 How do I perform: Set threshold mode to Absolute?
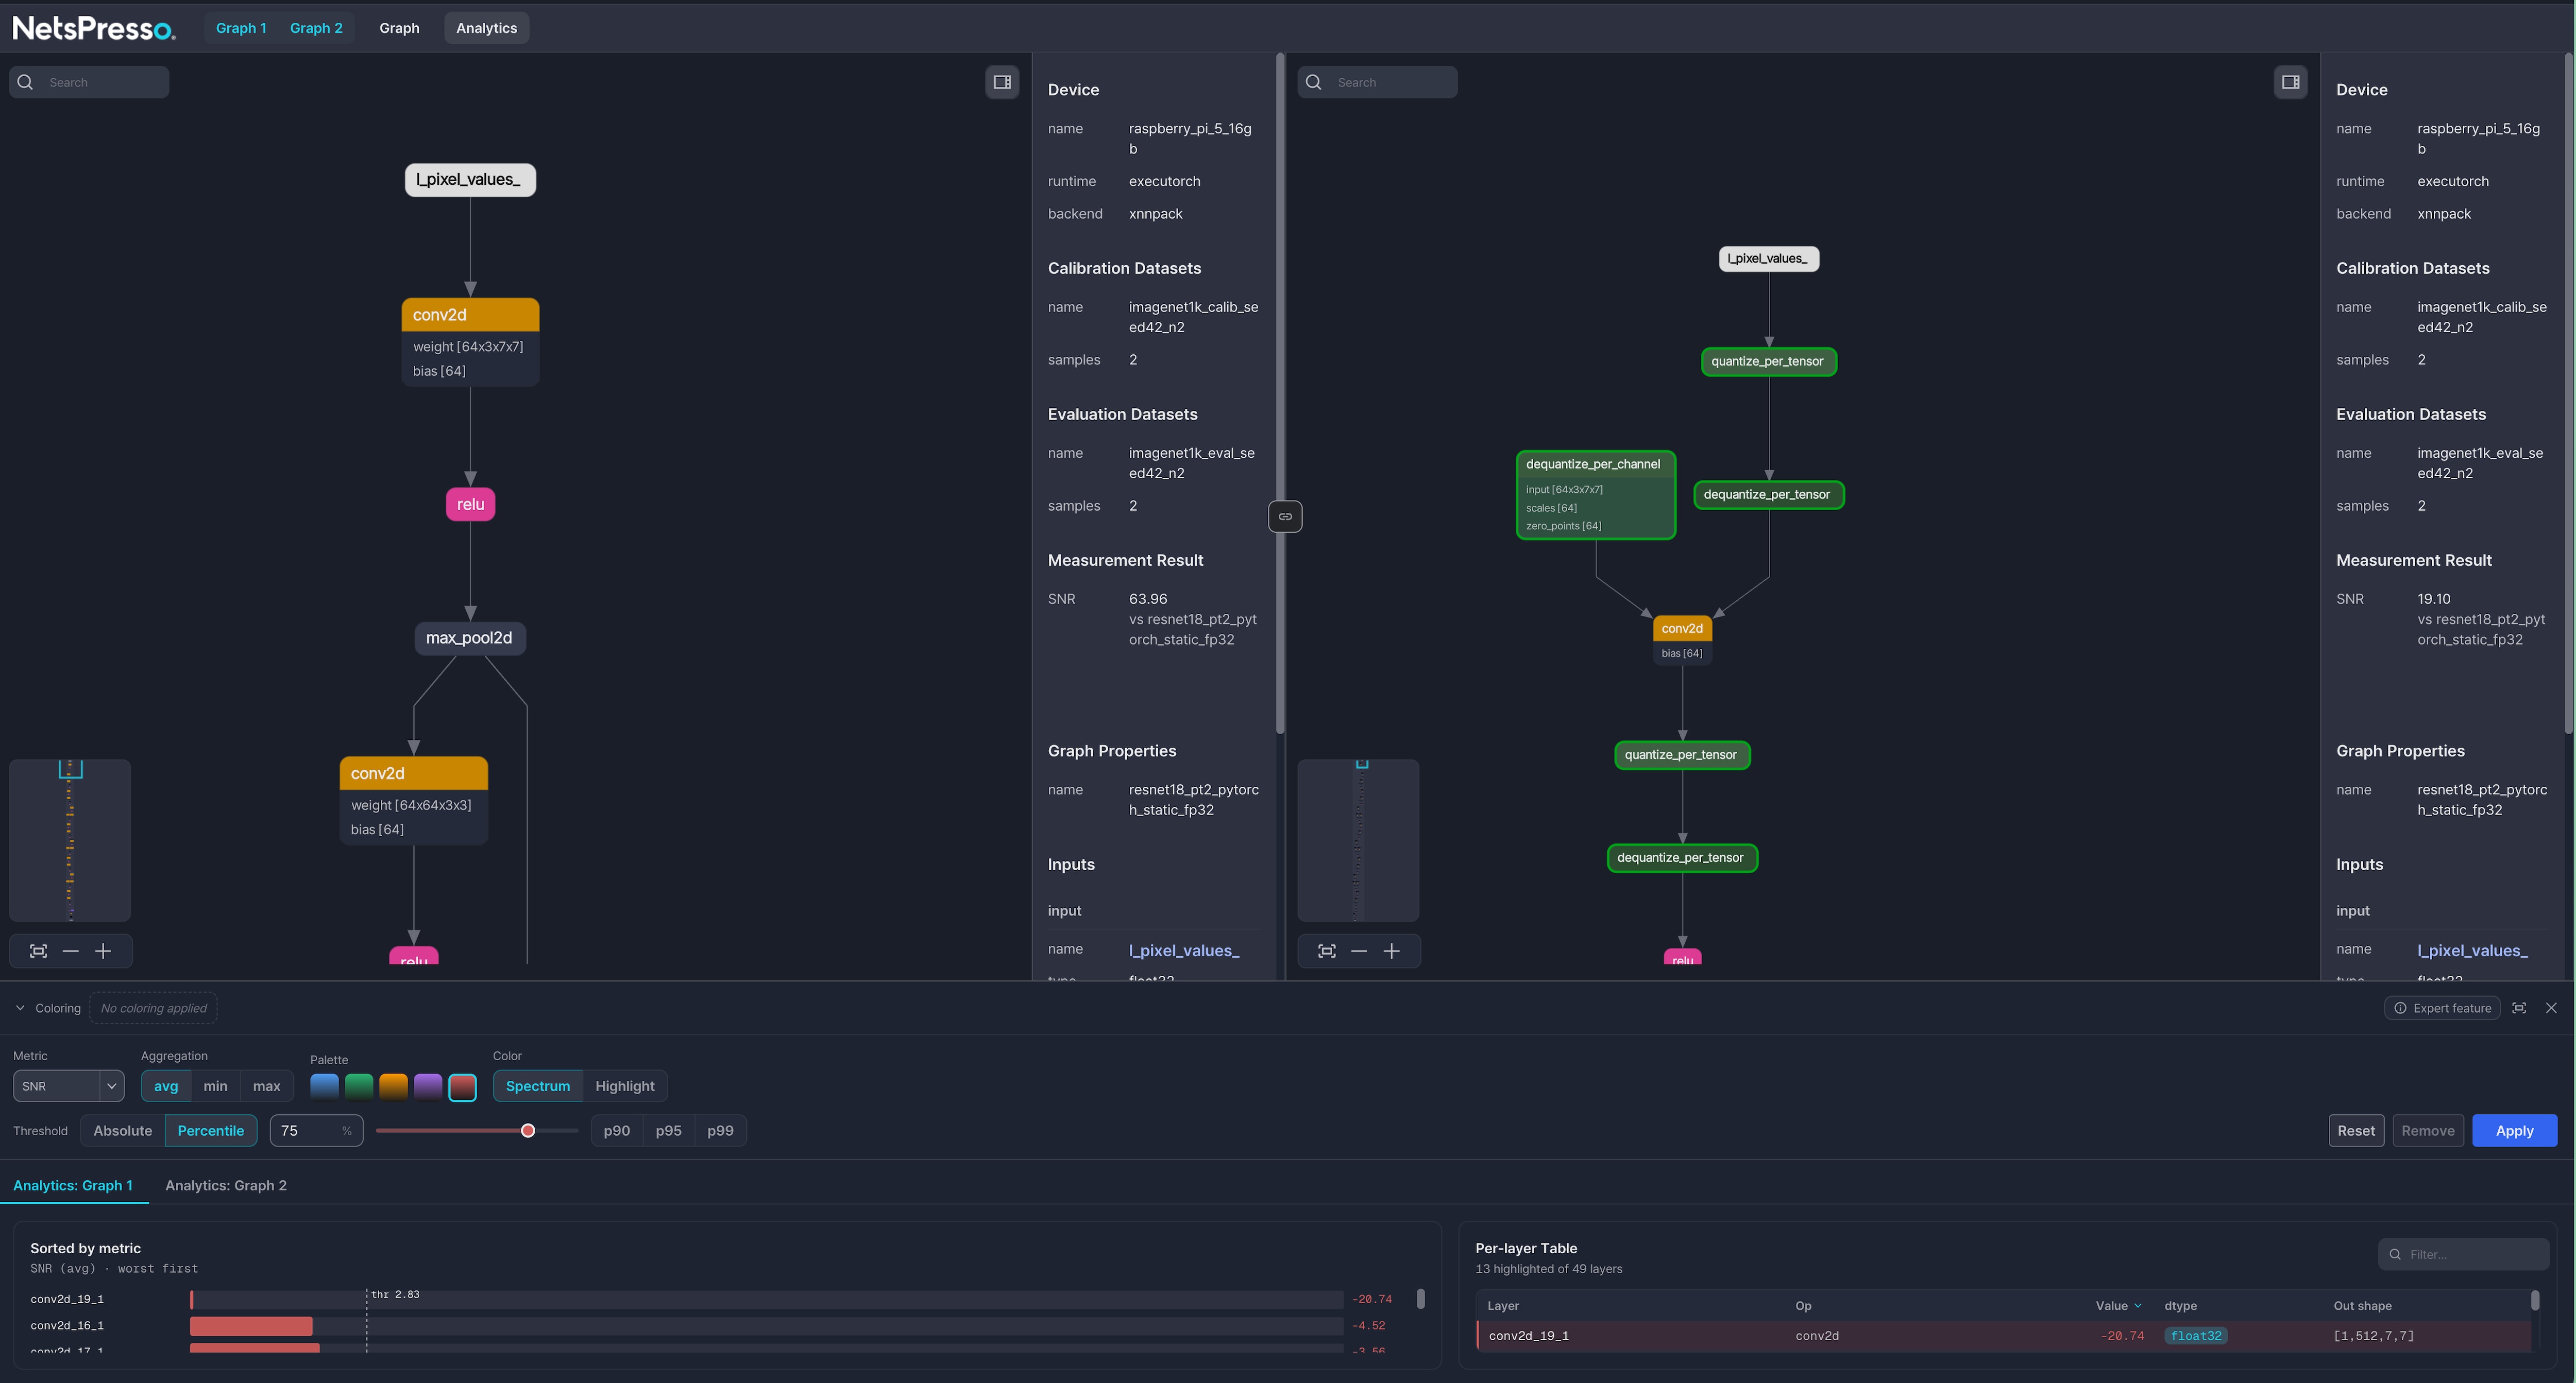(123, 1130)
